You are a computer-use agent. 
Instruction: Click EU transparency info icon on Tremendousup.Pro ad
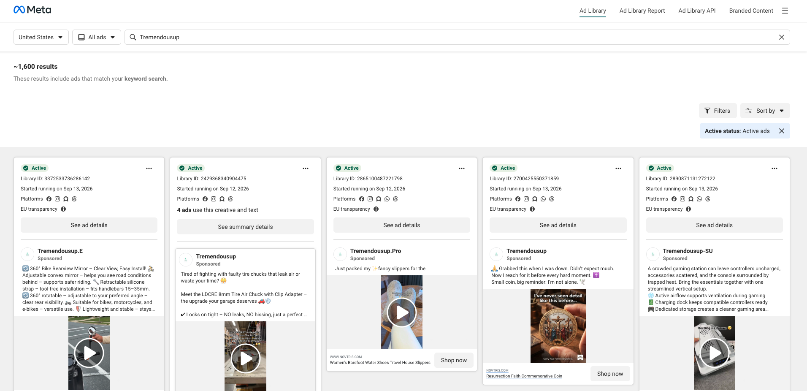coord(376,209)
